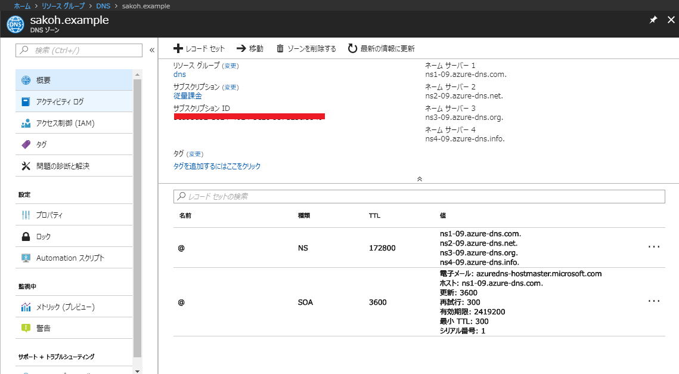
Task: Open アクセス制御 (IAM) menu item
Action: point(73,123)
